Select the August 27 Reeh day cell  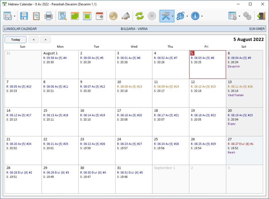[x=244, y=150]
